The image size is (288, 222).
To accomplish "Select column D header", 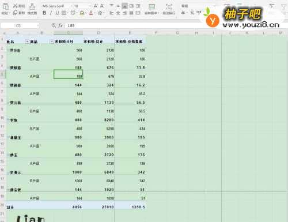I will [x=98, y=33].
